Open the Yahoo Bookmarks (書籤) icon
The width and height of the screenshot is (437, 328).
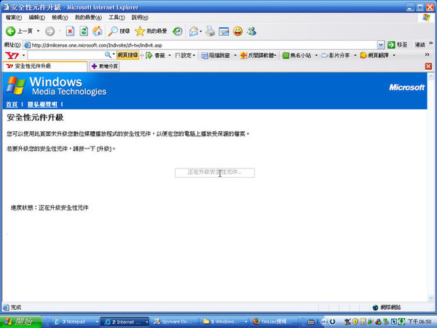click(155, 55)
